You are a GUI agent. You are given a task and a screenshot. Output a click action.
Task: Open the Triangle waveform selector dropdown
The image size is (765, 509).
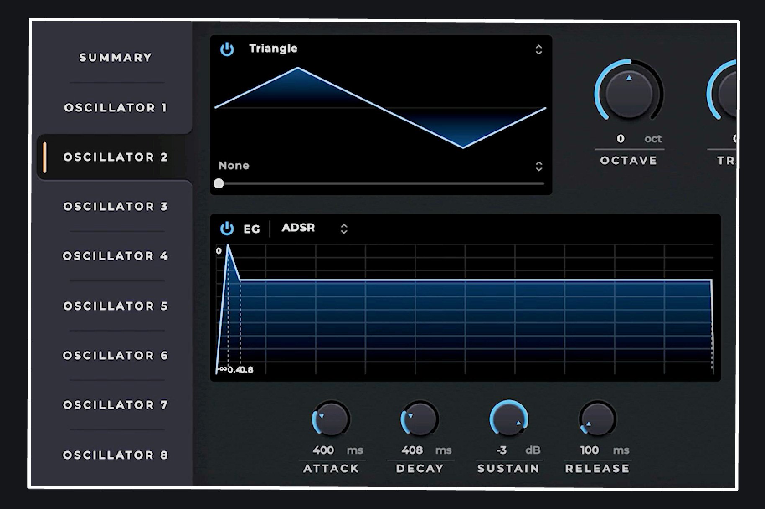coord(539,49)
